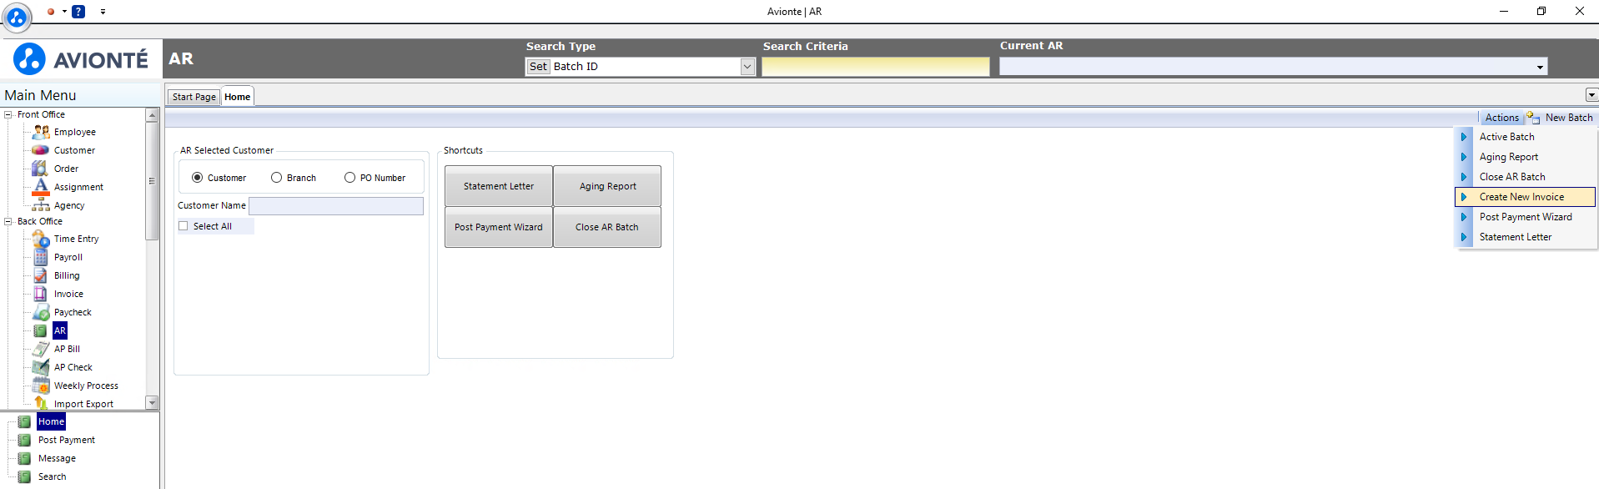Click the Invoice icon in Back Office

coord(40,294)
